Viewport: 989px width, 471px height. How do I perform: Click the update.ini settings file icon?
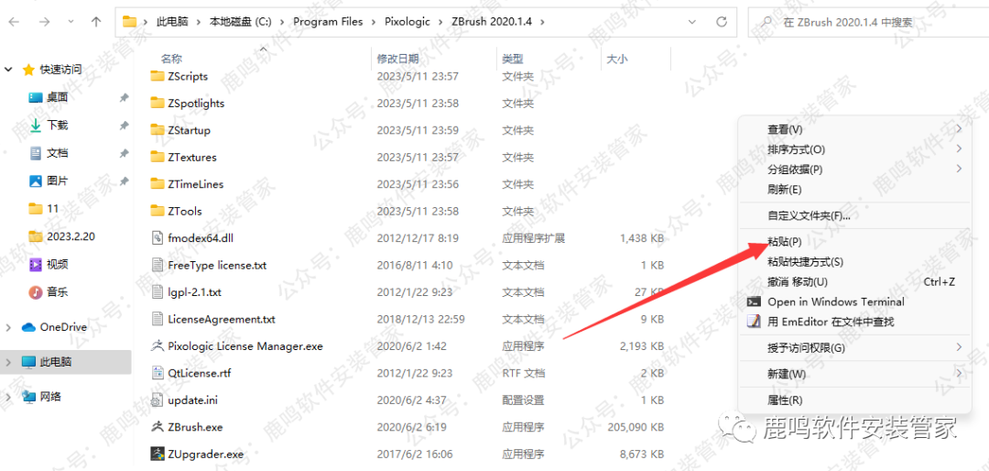(158, 400)
